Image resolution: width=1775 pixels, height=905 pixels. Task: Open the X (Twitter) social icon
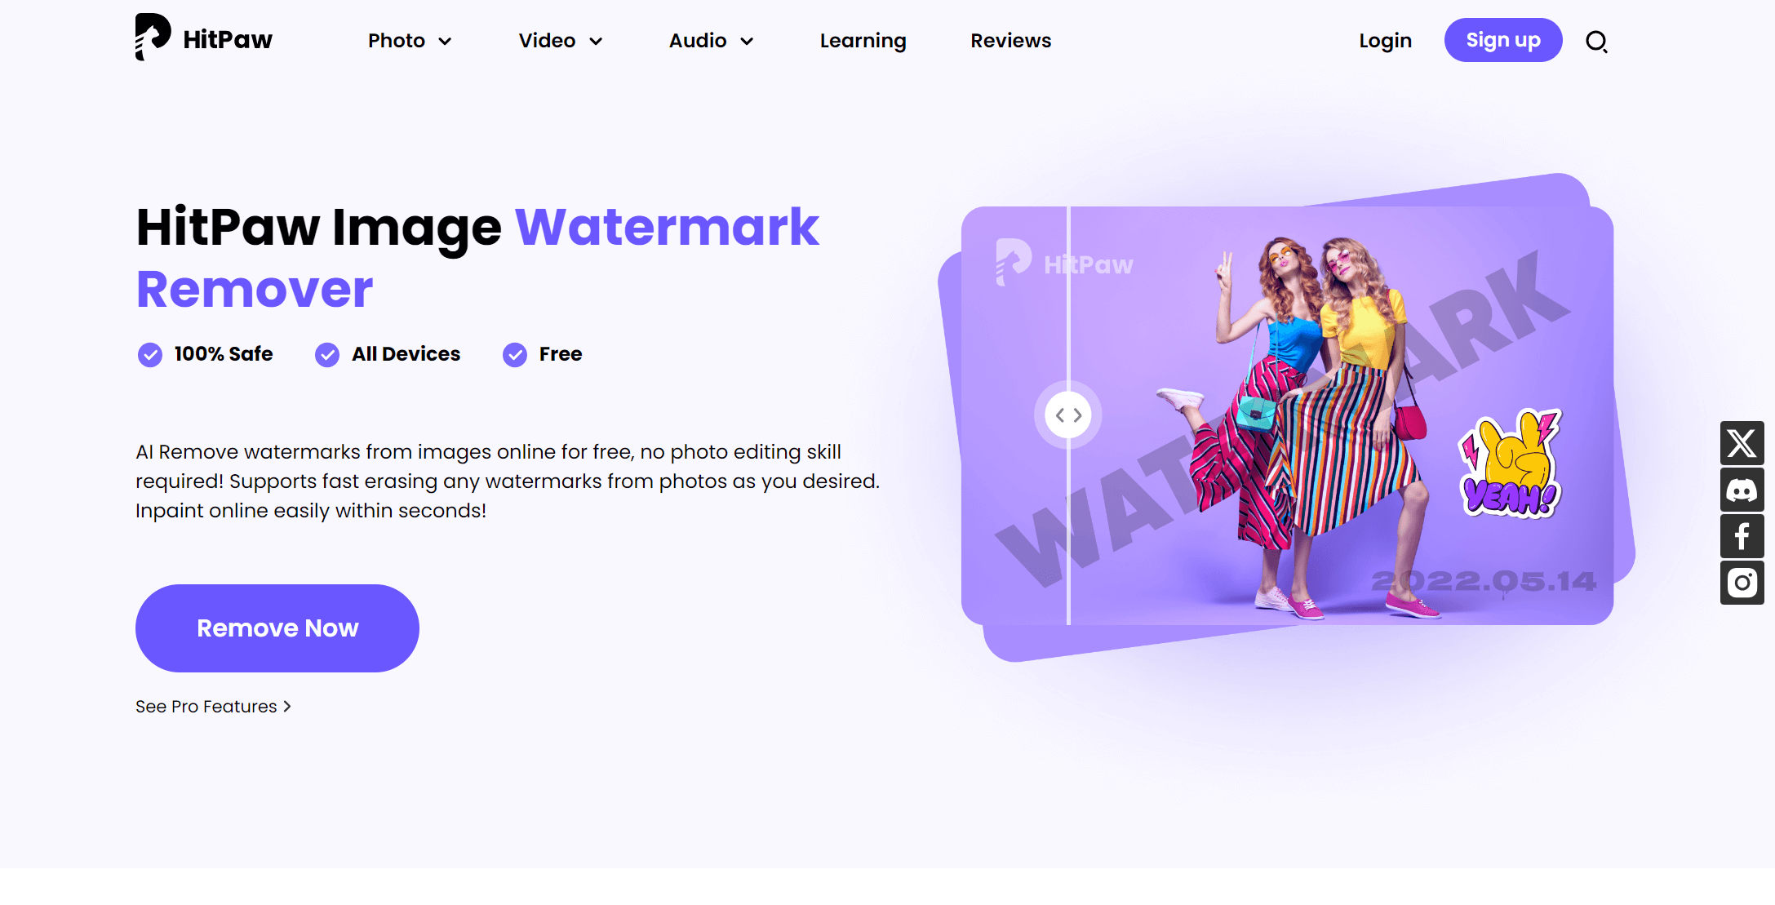pos(1742,443)
